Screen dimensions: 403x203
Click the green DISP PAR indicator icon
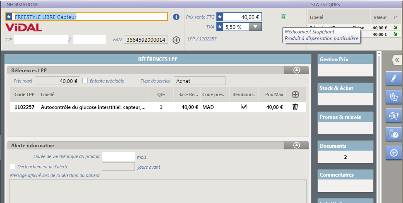pyautogui.click(x=283, y=17)
